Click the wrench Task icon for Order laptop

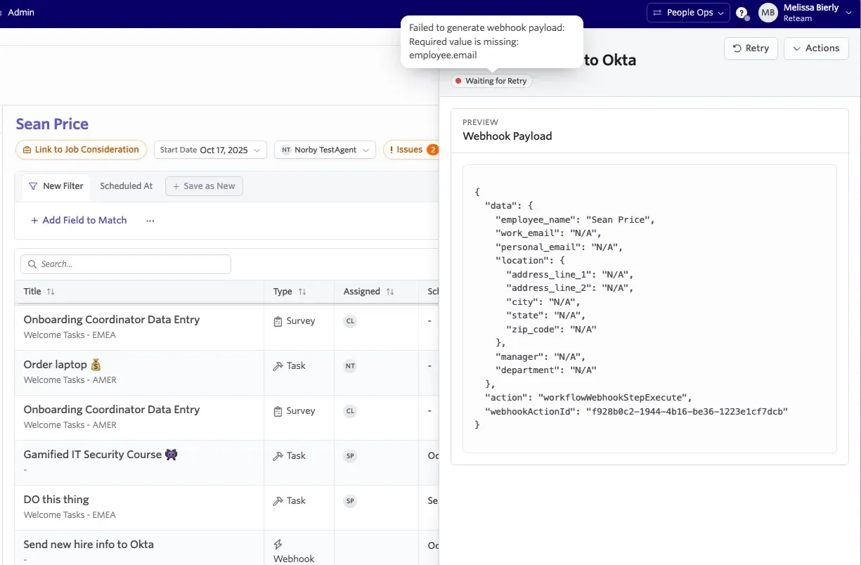278,366
